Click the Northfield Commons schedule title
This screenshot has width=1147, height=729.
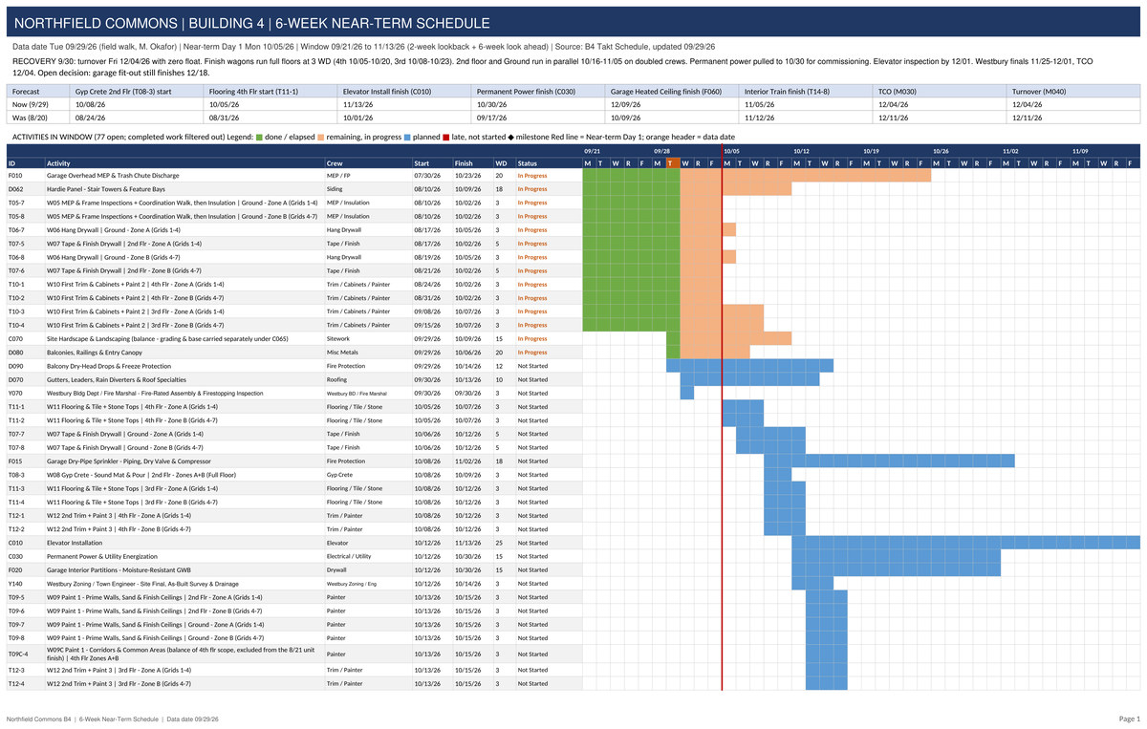[x=252, y=23]
